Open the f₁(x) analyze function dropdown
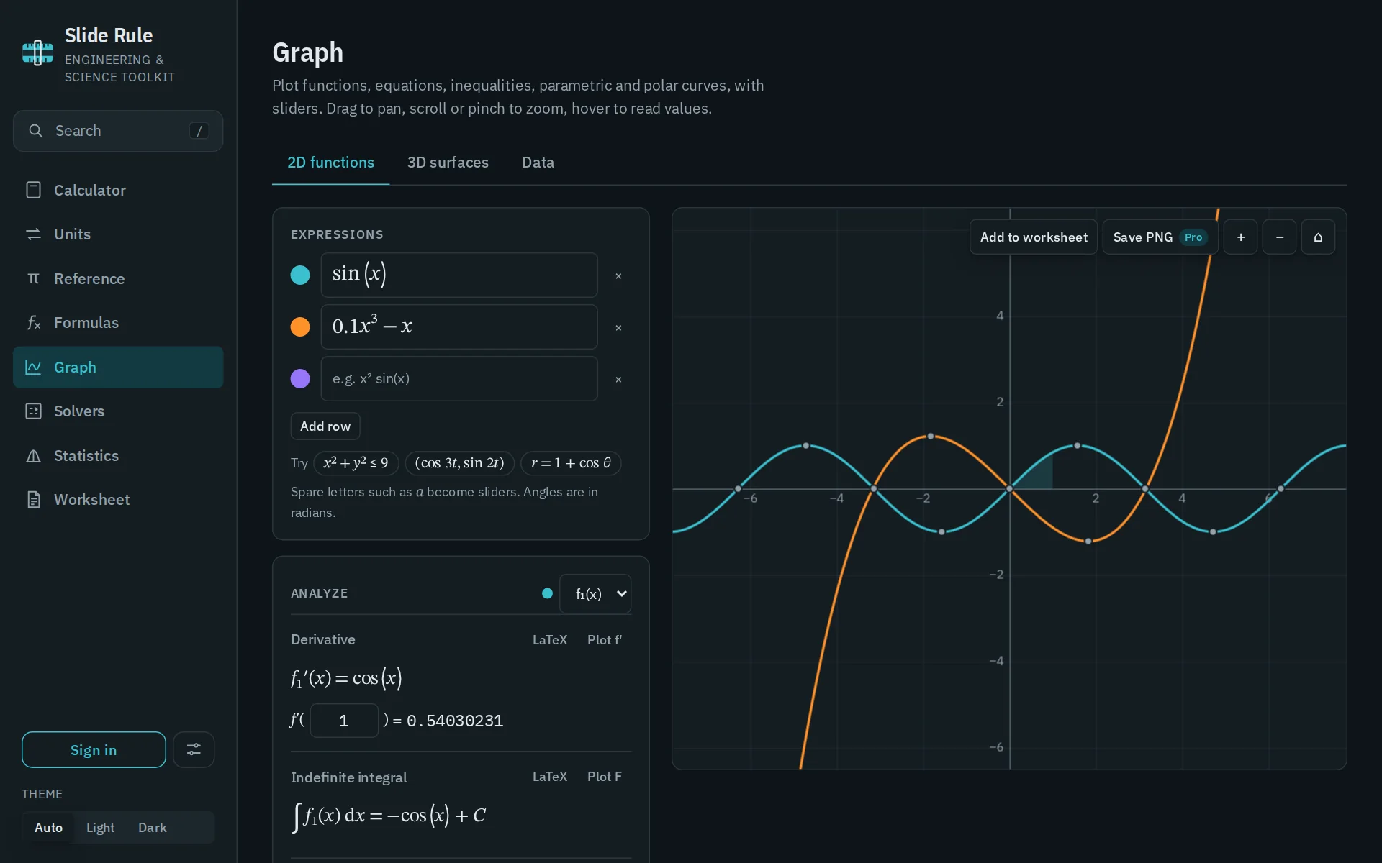Screen dimensions: 1382x863 tap(595, 594)
